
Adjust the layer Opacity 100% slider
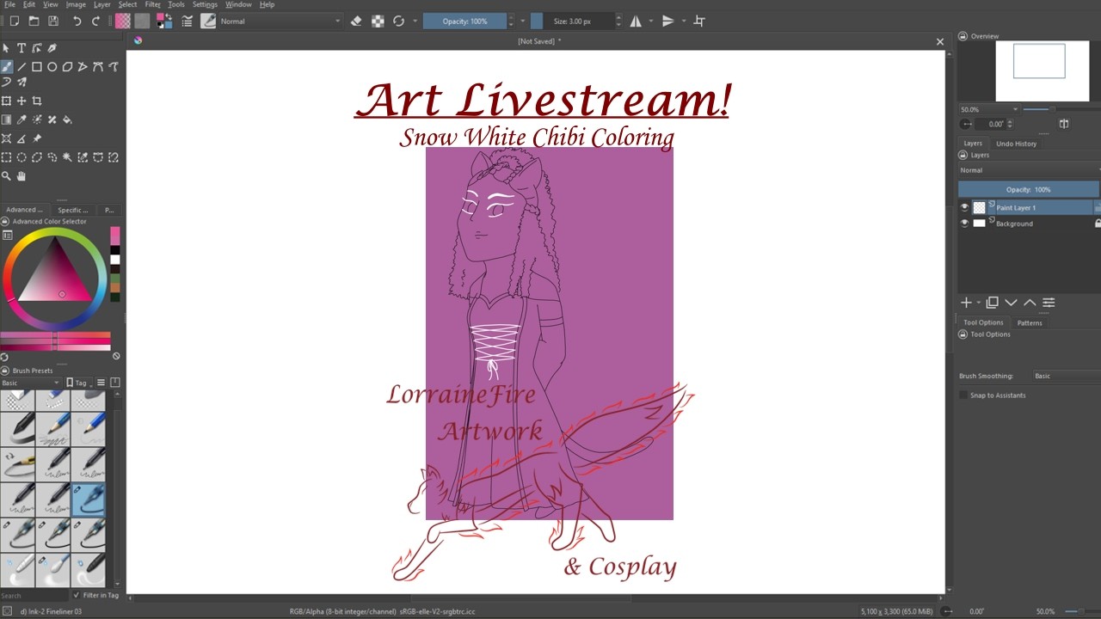[x=1029, y=189]
